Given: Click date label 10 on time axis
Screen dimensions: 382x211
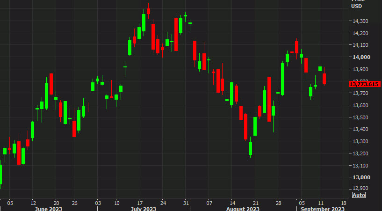Looking at the screenshot, I should tap(117, 203).
